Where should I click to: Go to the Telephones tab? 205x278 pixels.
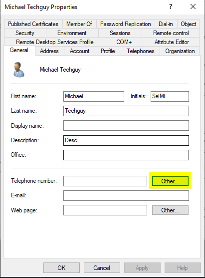(140, 51)
